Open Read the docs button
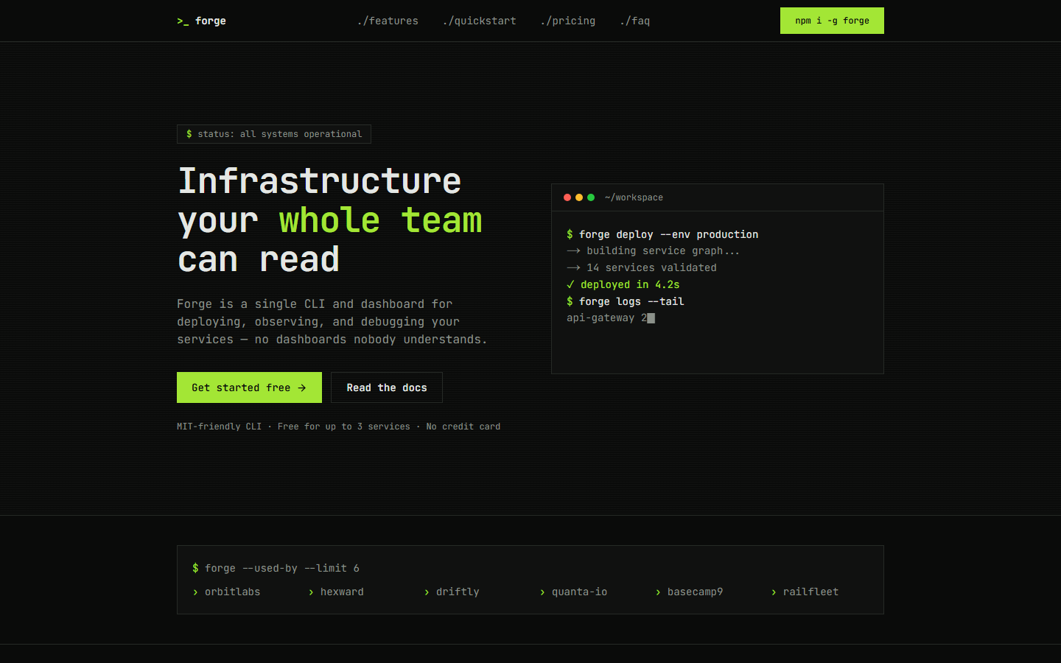1061x663 pixels. 387,387
